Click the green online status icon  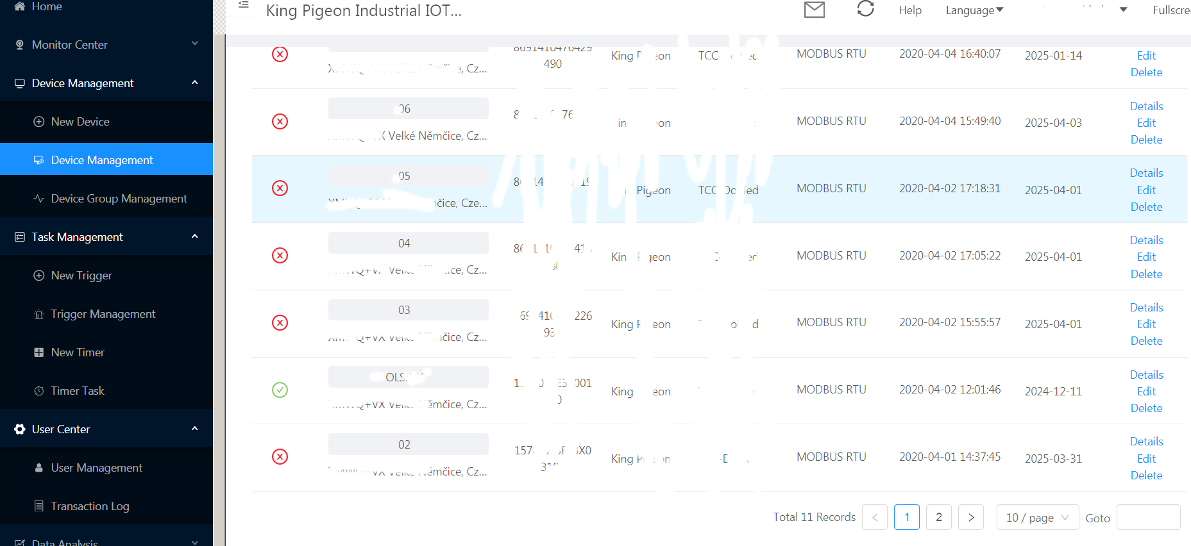[x=280, y=390]
